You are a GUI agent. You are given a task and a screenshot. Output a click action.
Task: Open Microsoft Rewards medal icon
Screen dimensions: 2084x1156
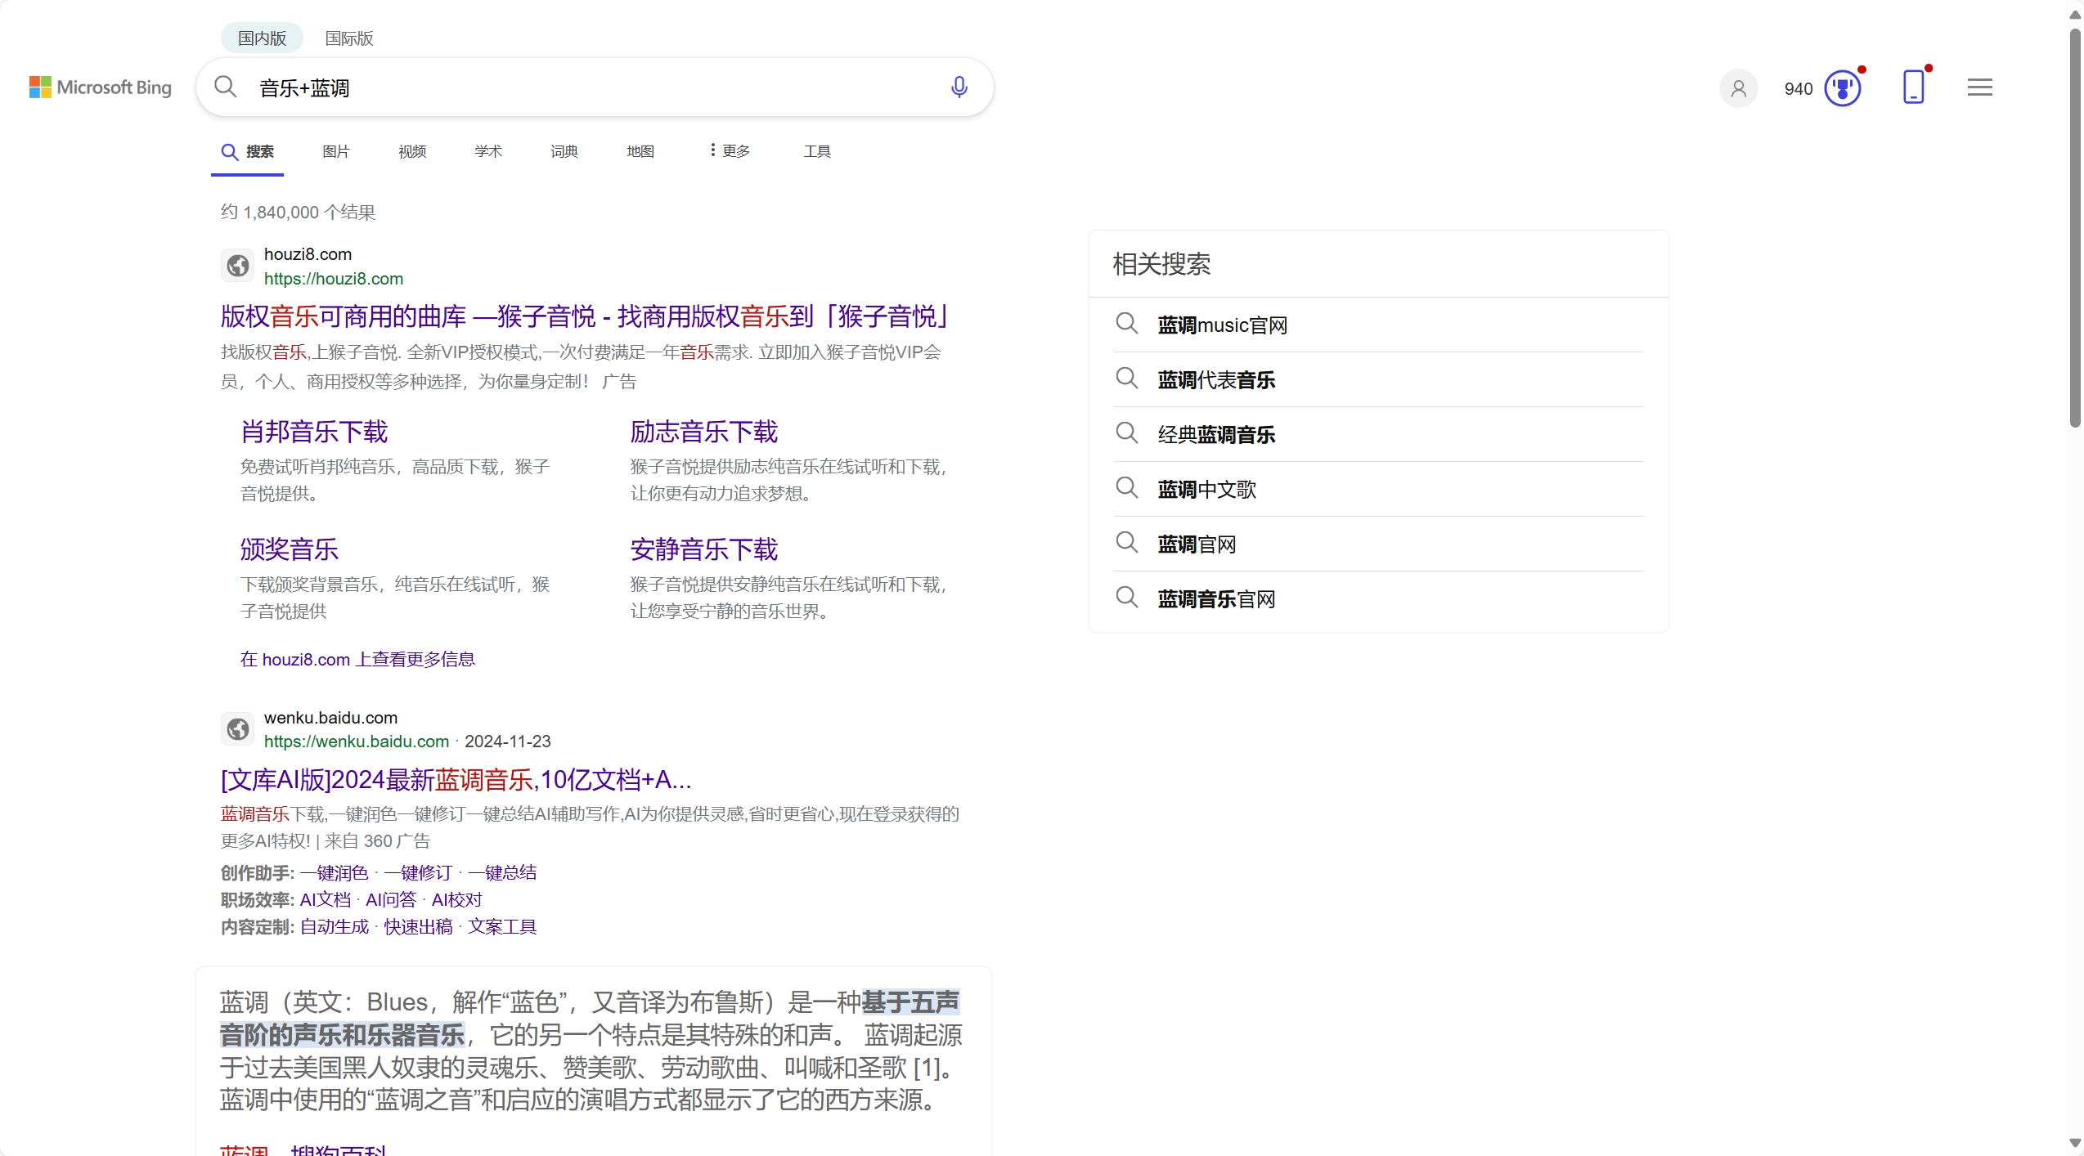point(1843,88)
